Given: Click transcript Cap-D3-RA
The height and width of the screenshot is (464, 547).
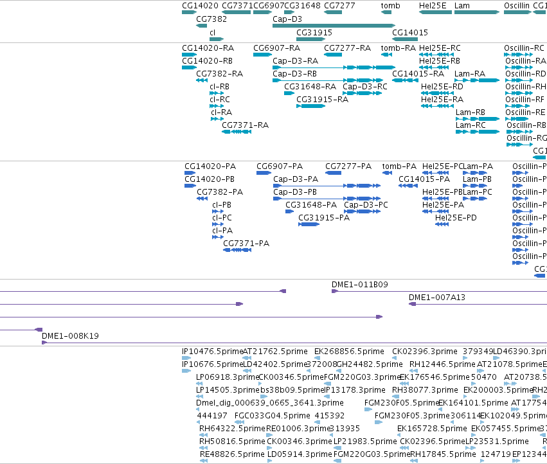Looking at the screenshot, I should tap(334, 67).
